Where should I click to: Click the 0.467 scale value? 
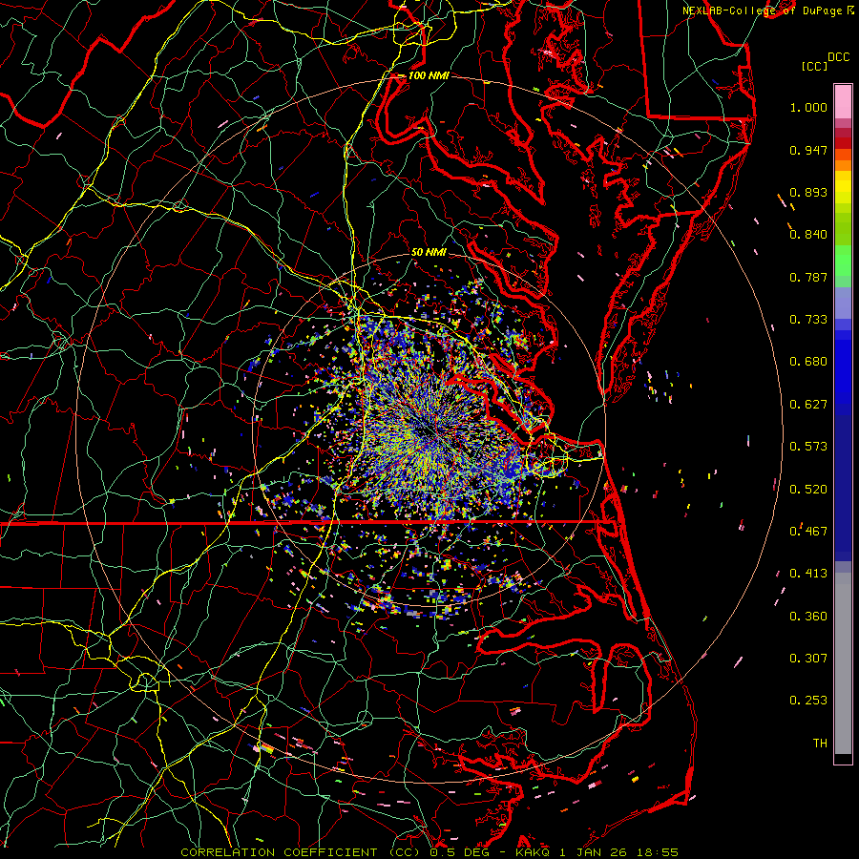coord(808,532)
